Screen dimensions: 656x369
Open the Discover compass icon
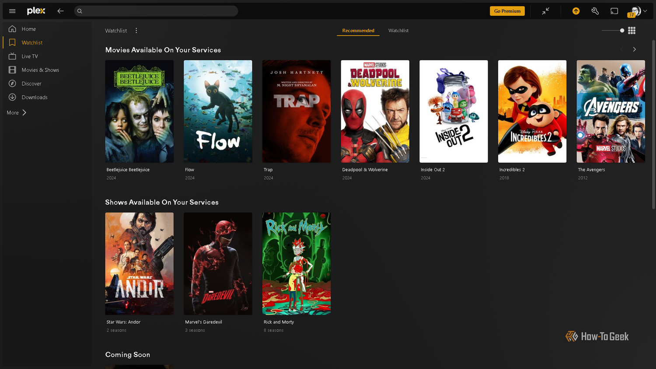tap(12, 84)
